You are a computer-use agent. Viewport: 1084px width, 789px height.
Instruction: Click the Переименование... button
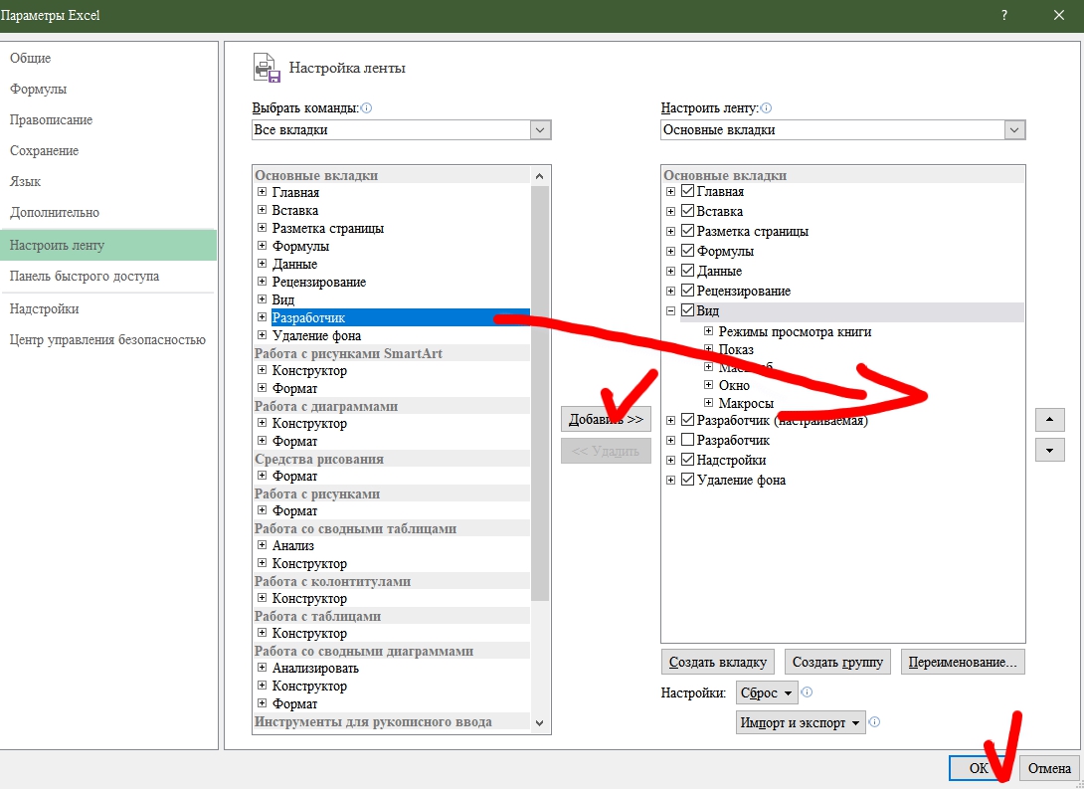(963, 662)
